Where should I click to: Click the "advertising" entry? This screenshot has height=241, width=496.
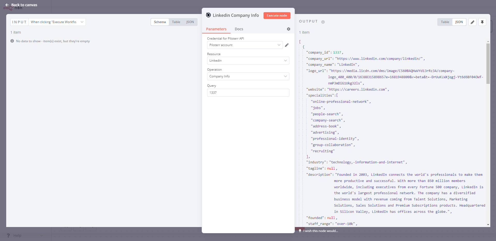click(324, 133)
